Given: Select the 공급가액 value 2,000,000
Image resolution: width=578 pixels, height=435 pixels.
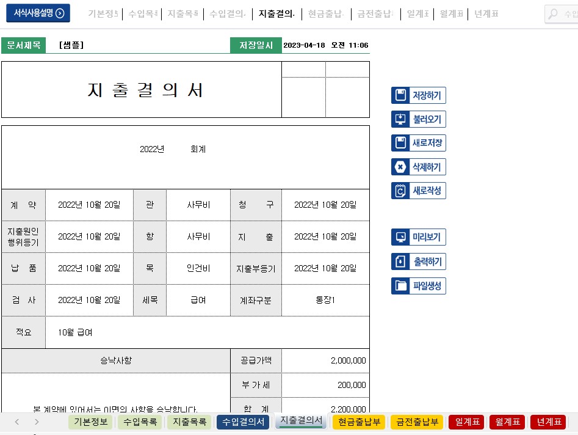Looking at the screenshot, I should coord(325,360).
